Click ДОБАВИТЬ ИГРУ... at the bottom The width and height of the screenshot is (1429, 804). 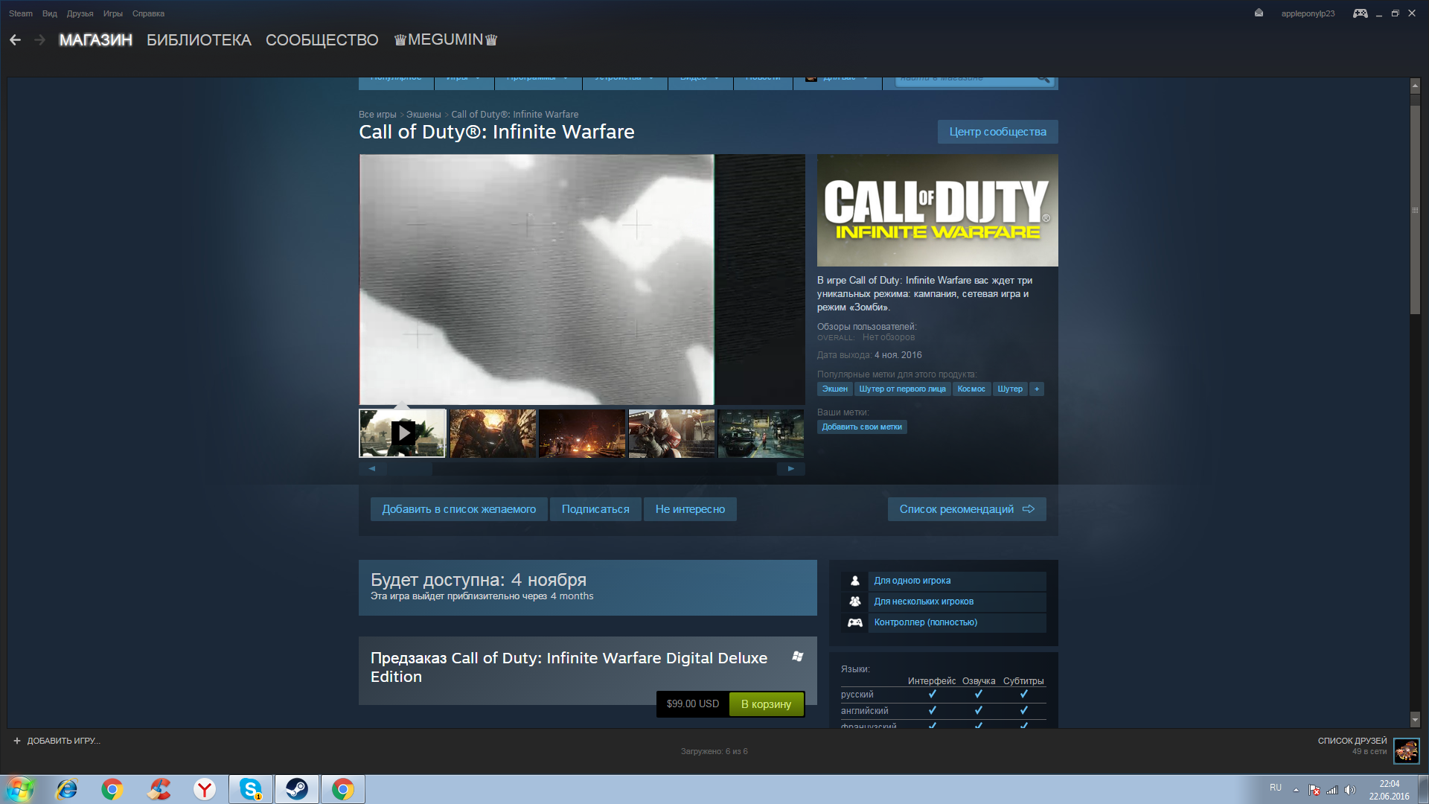(63, 741)
